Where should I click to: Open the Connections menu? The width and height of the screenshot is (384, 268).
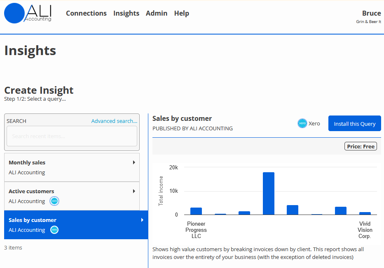[x=86, y=13]
